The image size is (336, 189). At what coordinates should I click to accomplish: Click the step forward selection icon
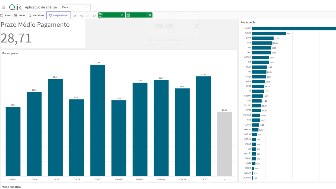[88, 15]
